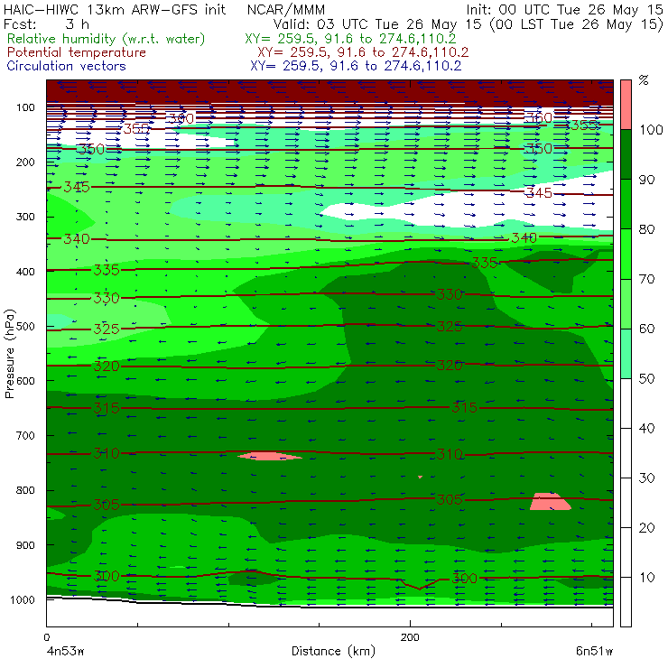The height and width of the screenshot is (668, 668).
Task: Click the '900' pressure axis label
Action: point(25,545)
